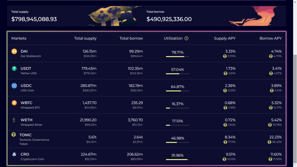Click TONIC reward icon beside USDC 5.14% borrow

(x=272, y=90)
